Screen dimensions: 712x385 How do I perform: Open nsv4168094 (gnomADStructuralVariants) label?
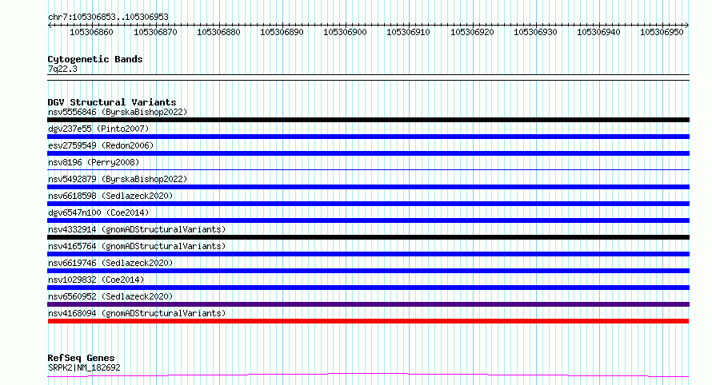137,313
